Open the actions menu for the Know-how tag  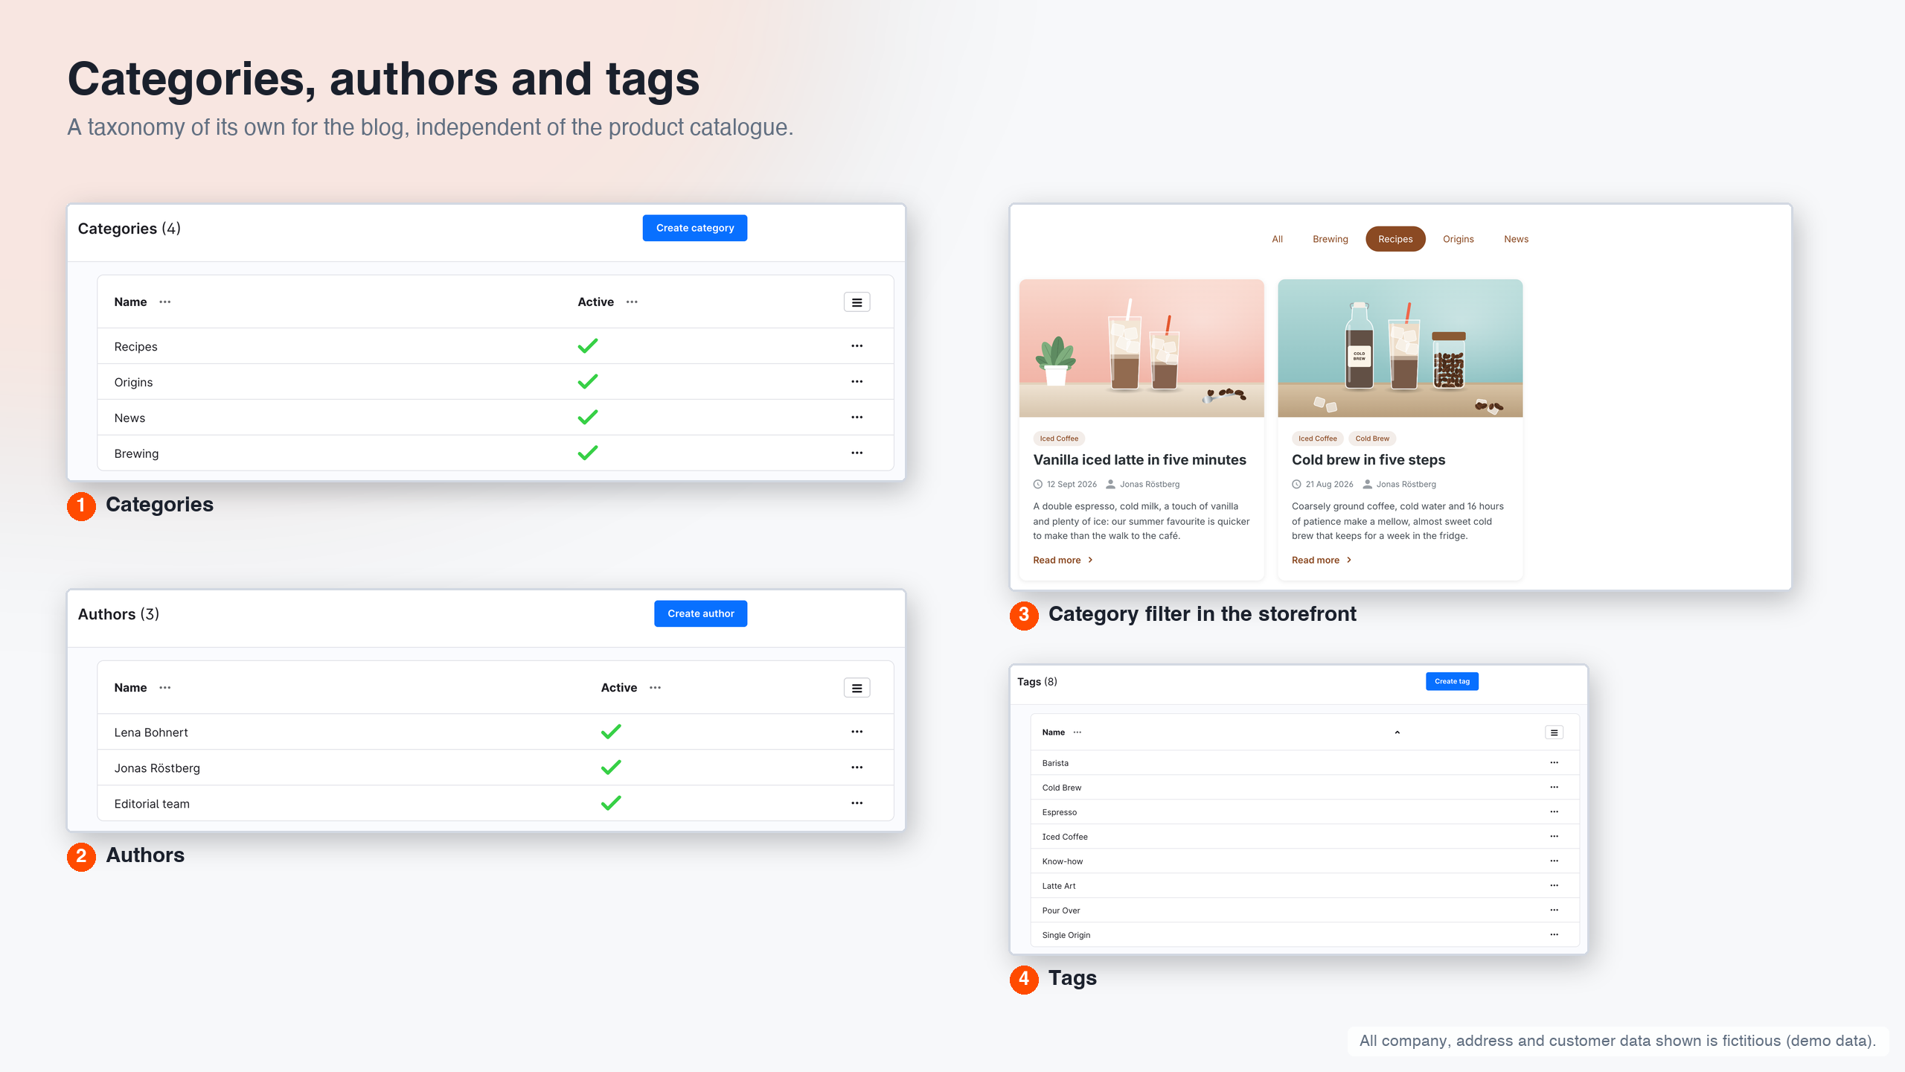point(1554,861)
